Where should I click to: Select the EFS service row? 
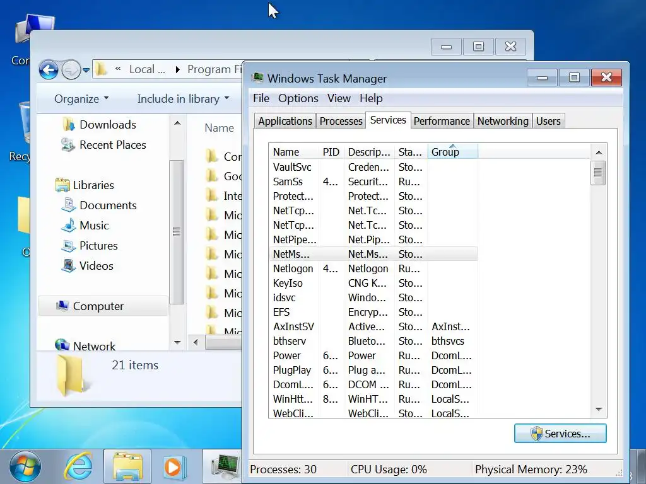(373, 312)
